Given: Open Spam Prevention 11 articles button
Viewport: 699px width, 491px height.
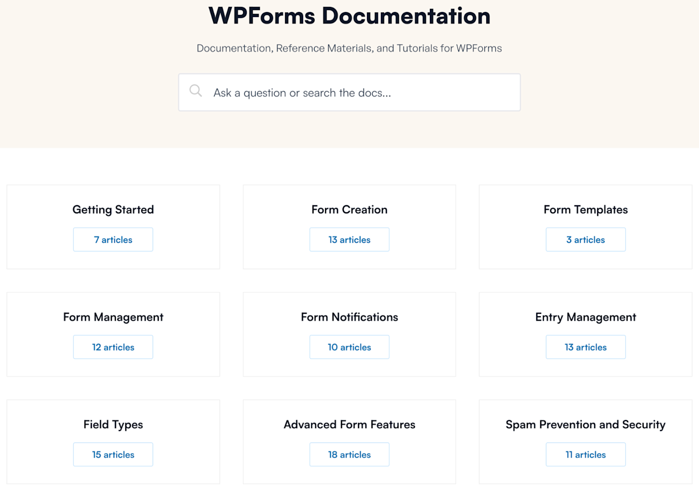Looking at the screenshot, I should [x=586, y=455].
